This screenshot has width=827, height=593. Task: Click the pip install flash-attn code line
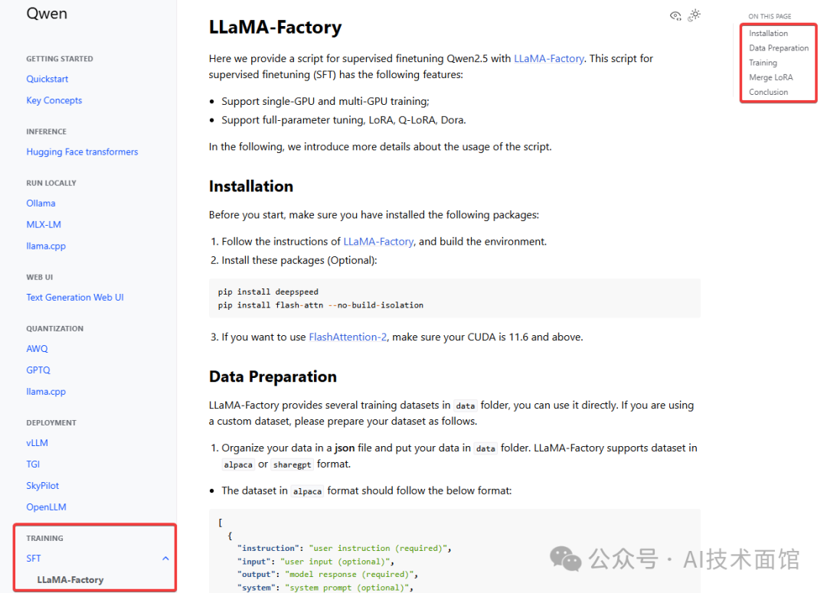point(321,305)
